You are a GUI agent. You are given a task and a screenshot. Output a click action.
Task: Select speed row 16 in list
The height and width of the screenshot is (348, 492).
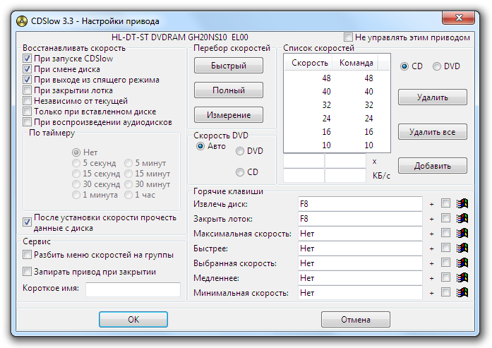337,132
